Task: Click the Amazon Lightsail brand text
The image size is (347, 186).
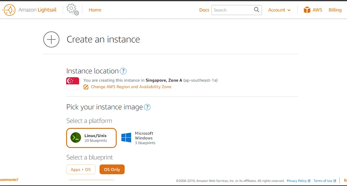Action: [38, 10]
